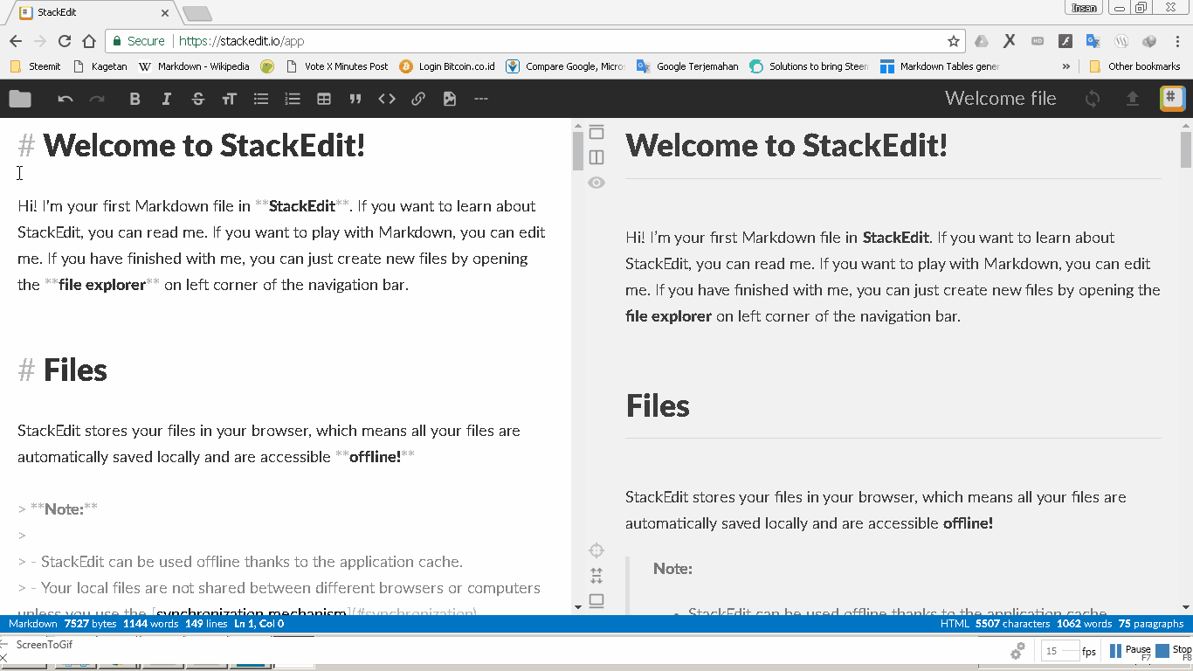1193x671 pixels.
Task: Open the file explorer folder icon
Action: click(20, 99)
